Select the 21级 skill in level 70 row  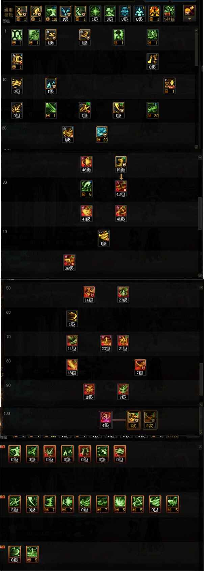123,343
